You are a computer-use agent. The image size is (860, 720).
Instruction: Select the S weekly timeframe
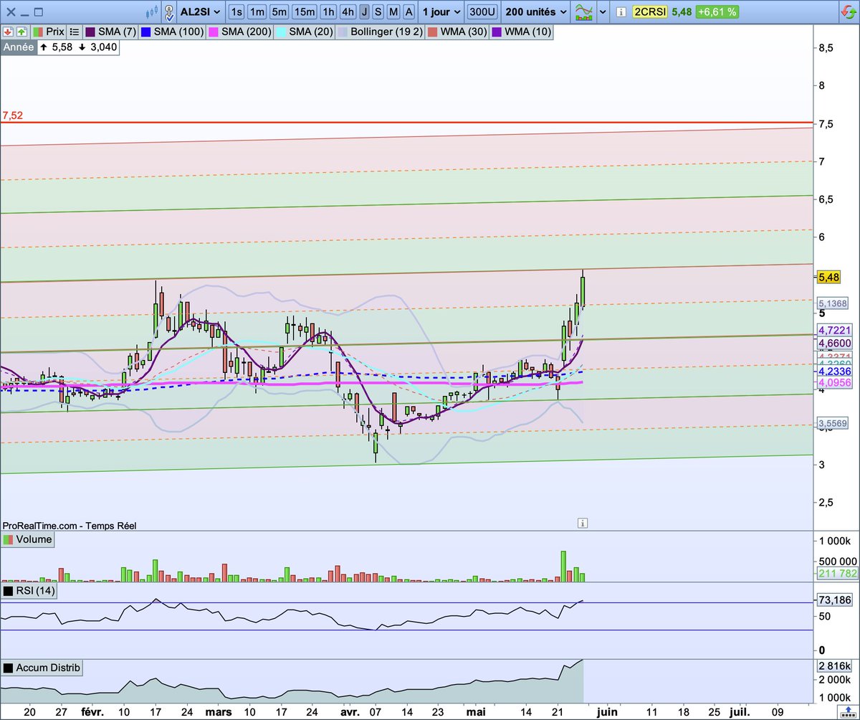[x=378, y=12]
